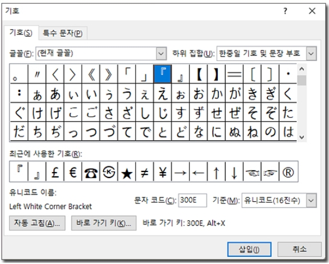Select the hiragana あ character in grid

click(55, 93)
